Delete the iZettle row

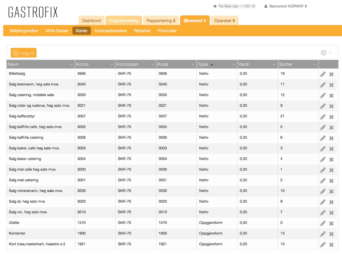(331, 223)
